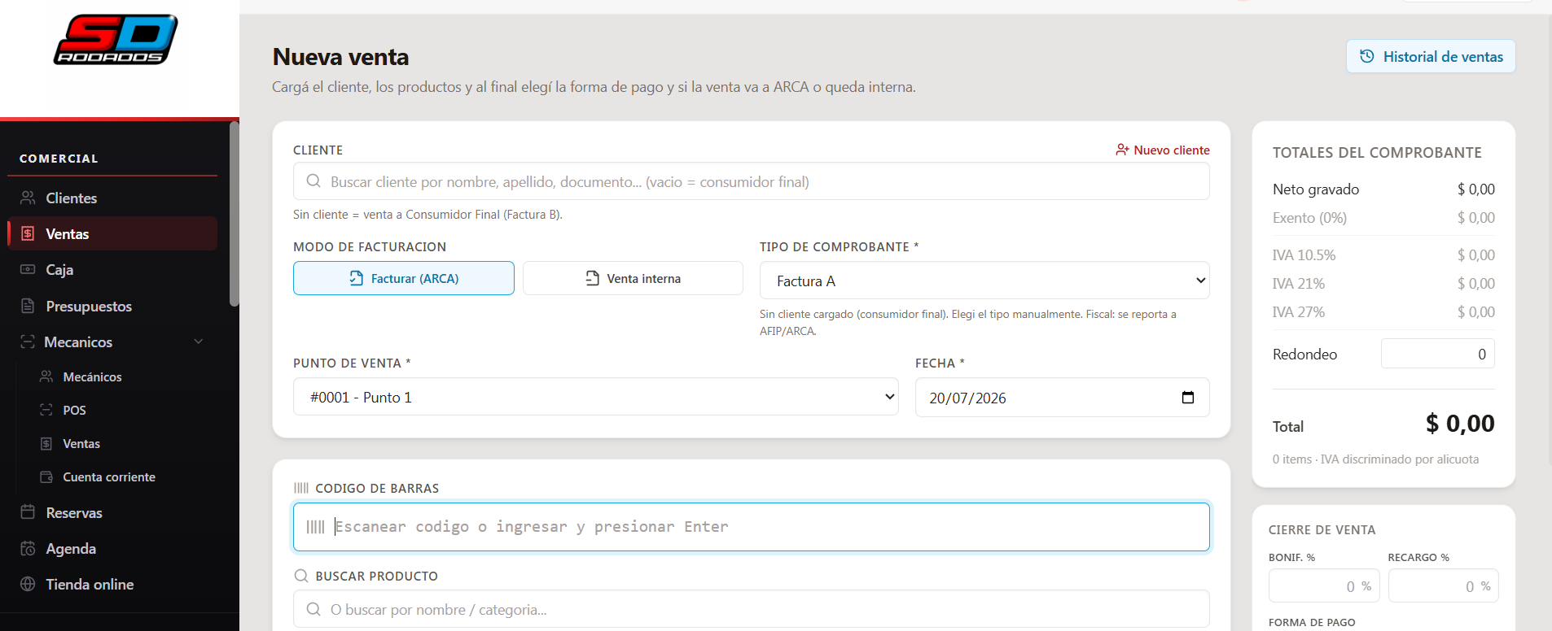This screenshot has width=1552, height=631.
Task: Click the Ventas receipt icon in Comercial section
Action: pyautogui.click(x=28, y=233)
